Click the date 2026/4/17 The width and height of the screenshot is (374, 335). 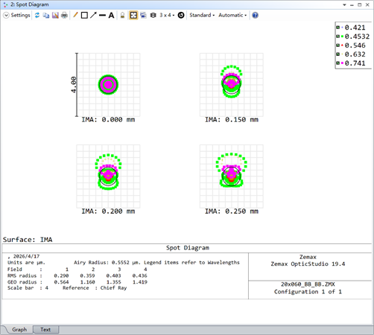[x=26, y=256]
